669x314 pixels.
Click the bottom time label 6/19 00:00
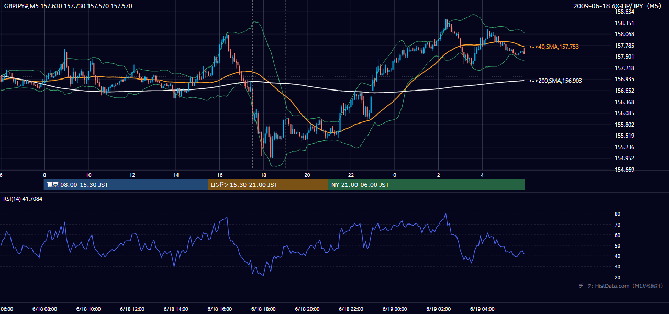pos(395,309)
